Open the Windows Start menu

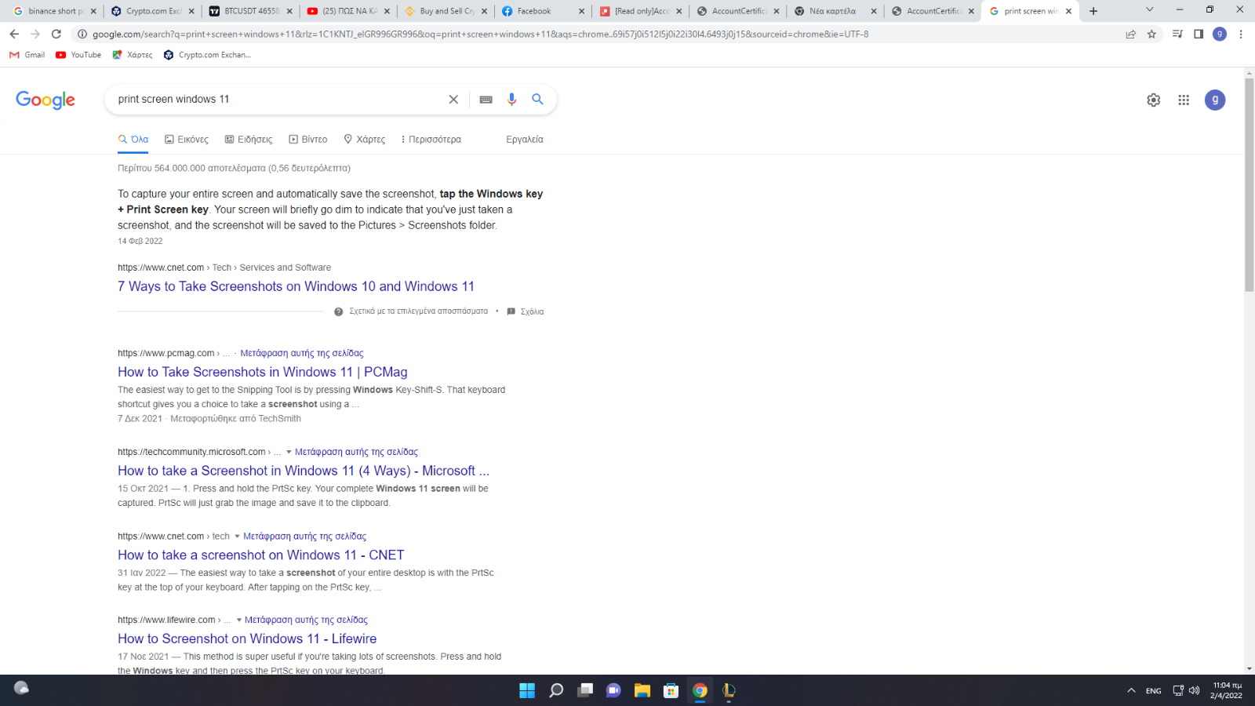click(x=527, y=690)
